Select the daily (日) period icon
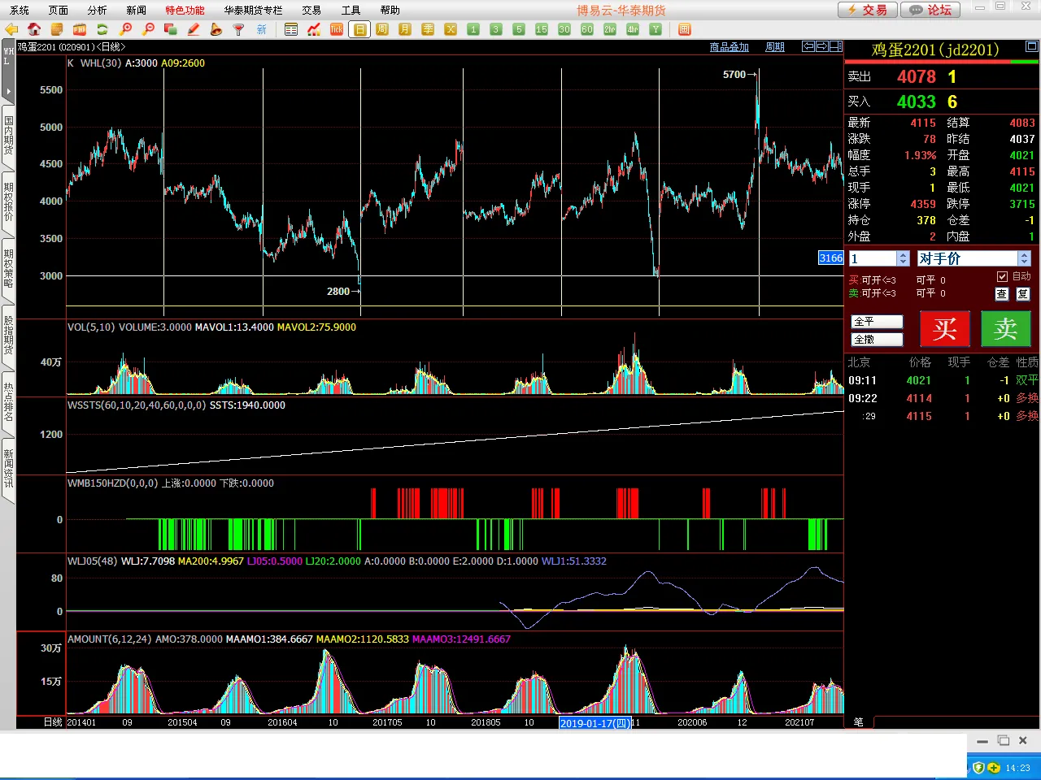The height and width of the screenshot is (780, 1041). tap(359, 29)
